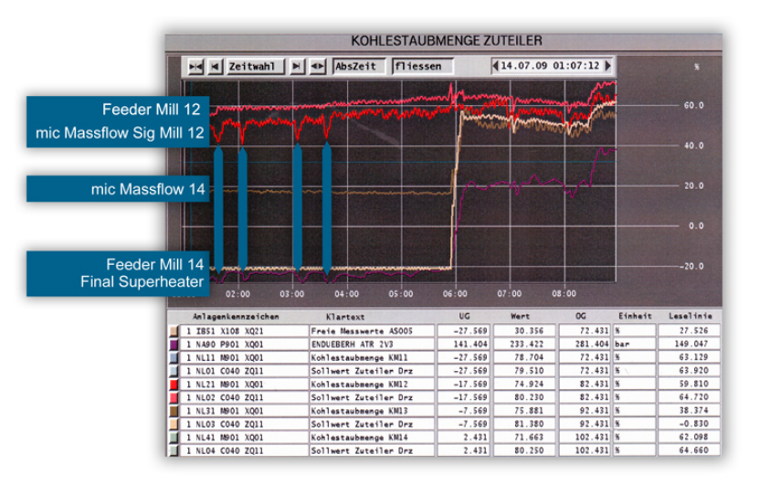Select the red Kohlestaubmenge KM12 color swatch
759x485 pixels.
[174, 385]
